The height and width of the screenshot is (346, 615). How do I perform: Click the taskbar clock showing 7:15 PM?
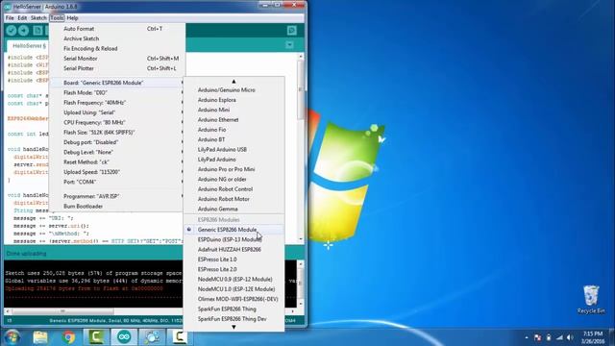click(x=593, y=337)
